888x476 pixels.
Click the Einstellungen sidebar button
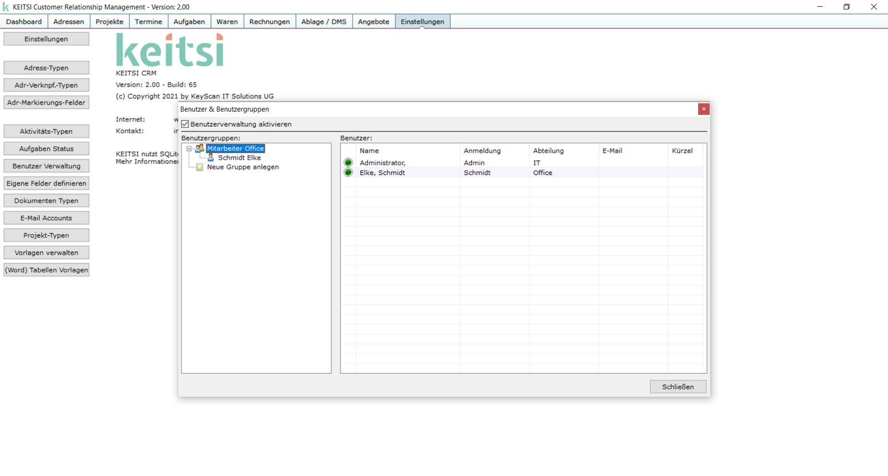[x=46, y=39]
